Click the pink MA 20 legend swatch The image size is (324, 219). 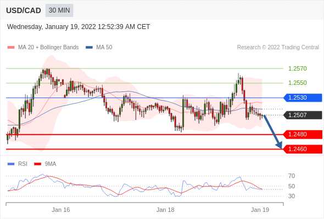click(11, 48)
